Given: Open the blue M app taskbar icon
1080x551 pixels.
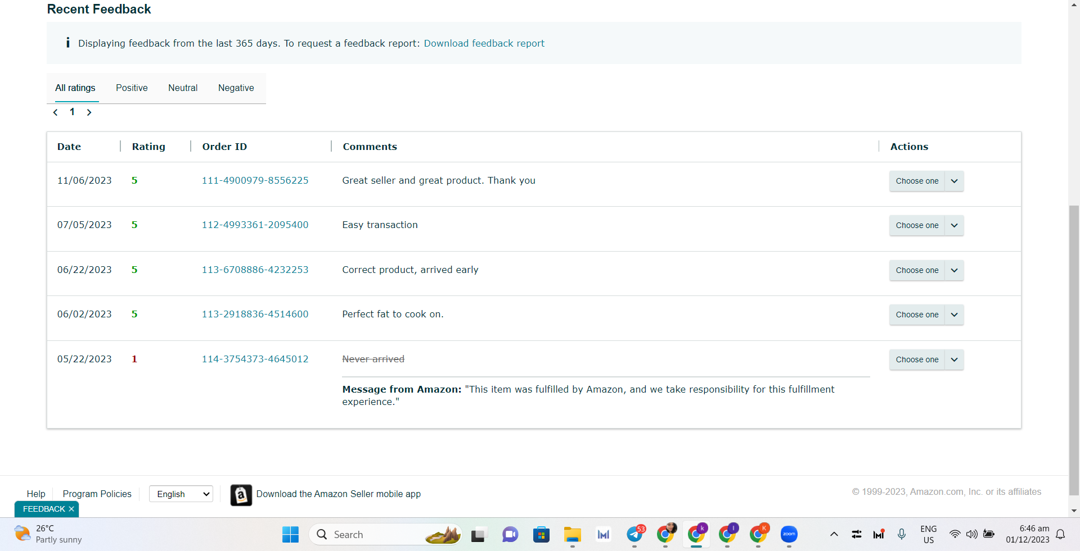Looking at the screenshot, I should point(604,535).
